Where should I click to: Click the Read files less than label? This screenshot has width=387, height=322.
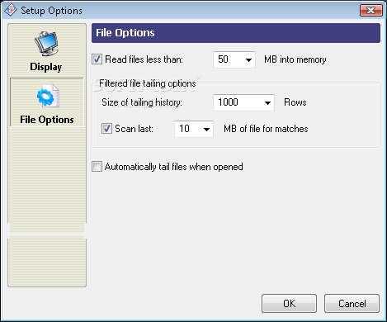click(x=144, y=59)
